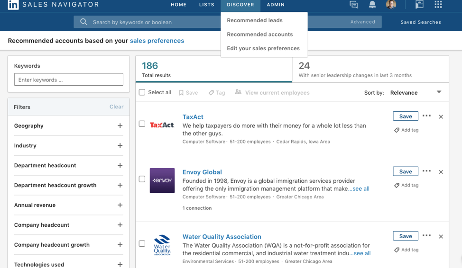Choose Recommended accounts from menu
The width and height of the screenshot is (462, 268).
tap(260, 35)
